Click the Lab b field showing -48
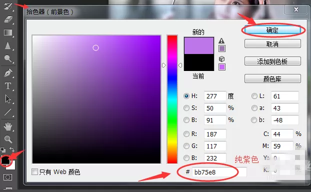Screen dimensions: 311x192 pos(285,120)
